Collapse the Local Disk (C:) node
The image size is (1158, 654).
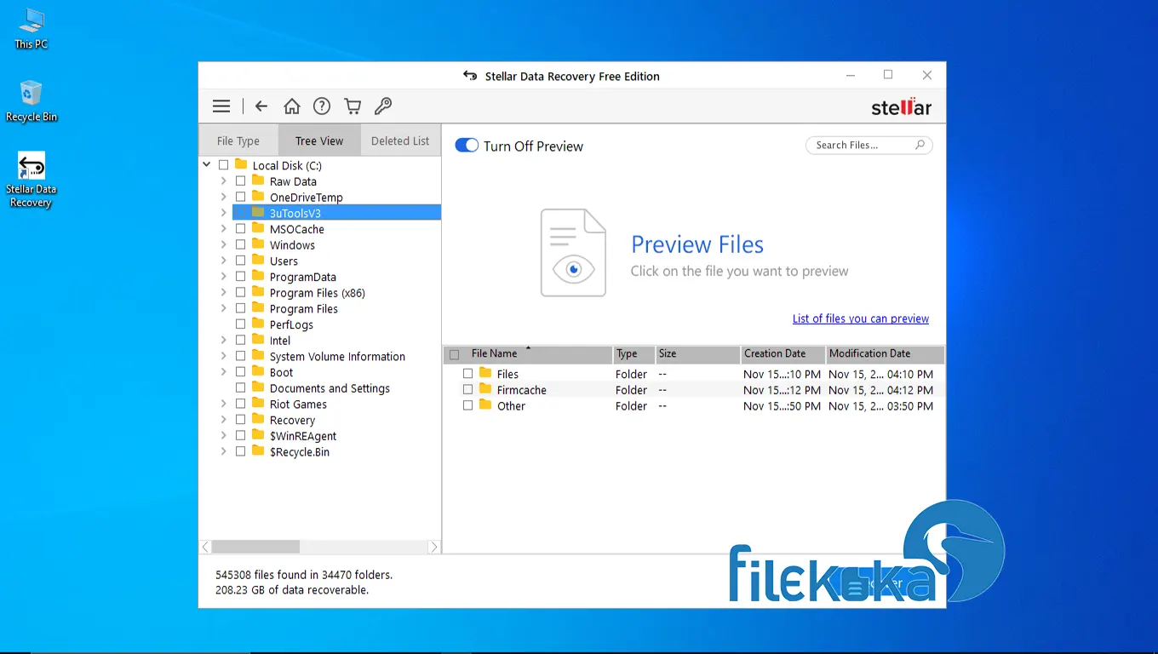tap(207, 165)
